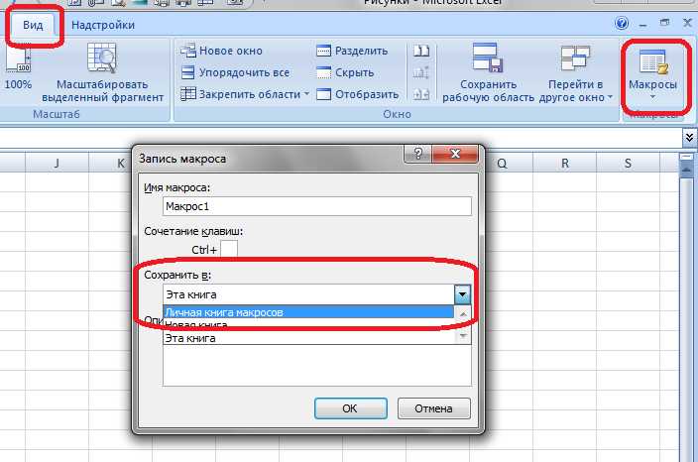Select Личная книга макросов option
Screen dimensions: 698x462
[308, 312]
